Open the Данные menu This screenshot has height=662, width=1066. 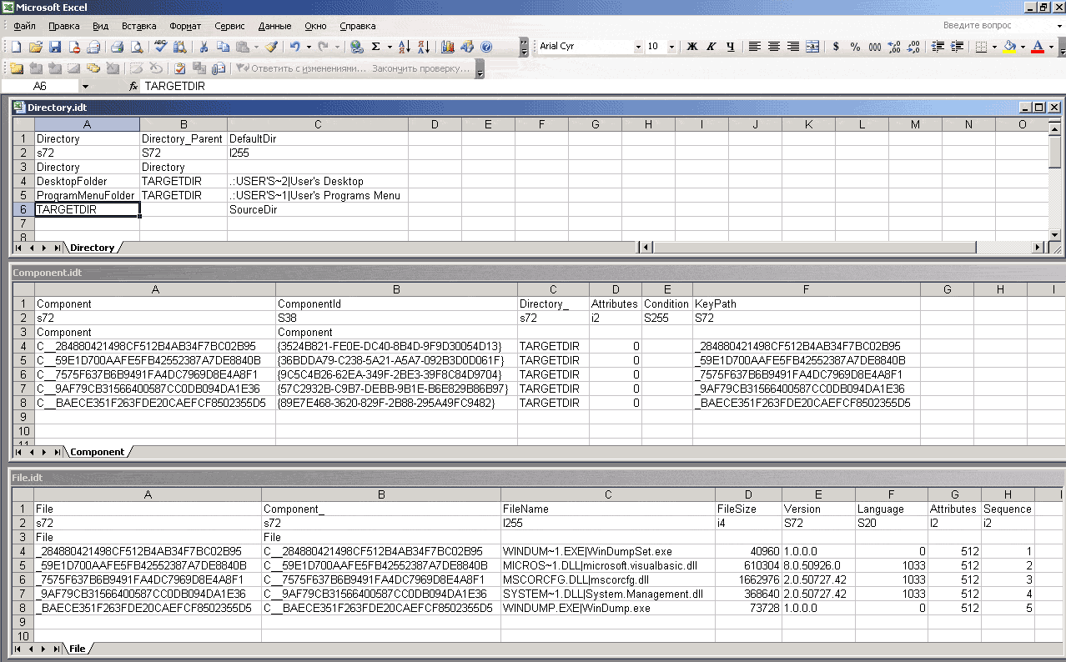pyautogui.click(x=275, y=26)
